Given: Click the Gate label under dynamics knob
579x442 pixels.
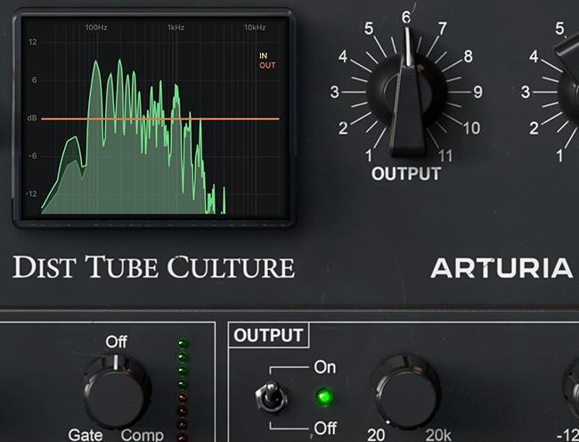Looking at the screenshot, I should (x=86, y=436).
